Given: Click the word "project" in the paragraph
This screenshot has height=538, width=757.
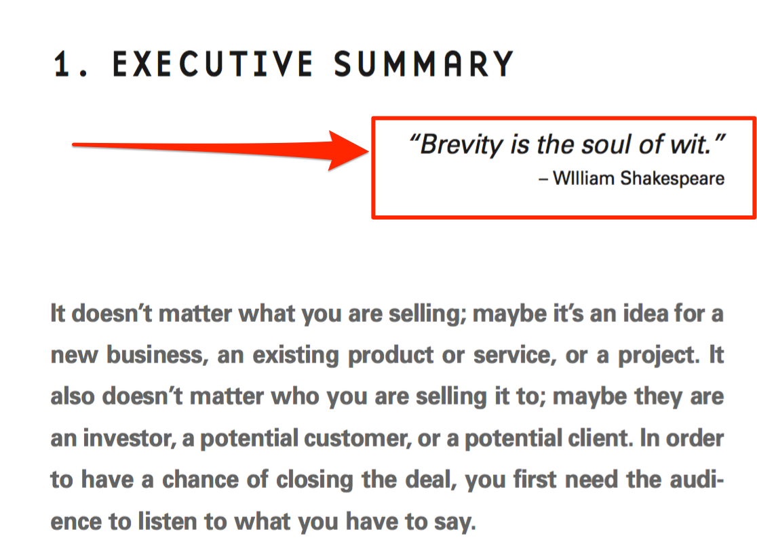Looking at the screenshot, I should [x=657, y=355].
